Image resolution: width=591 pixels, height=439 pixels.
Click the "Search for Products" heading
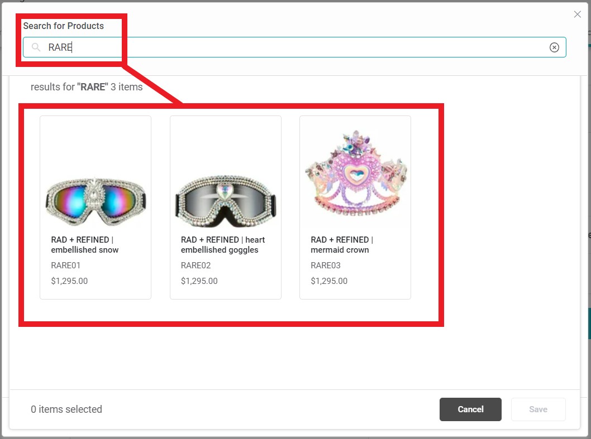[x=63, y=26]
